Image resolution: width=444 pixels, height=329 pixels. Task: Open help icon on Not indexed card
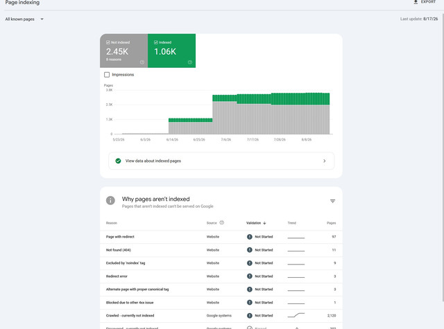pos(142,62)
